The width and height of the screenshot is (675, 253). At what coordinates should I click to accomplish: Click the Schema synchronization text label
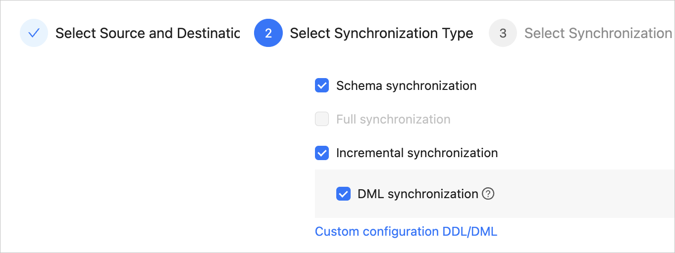click(x=406, y=85)
